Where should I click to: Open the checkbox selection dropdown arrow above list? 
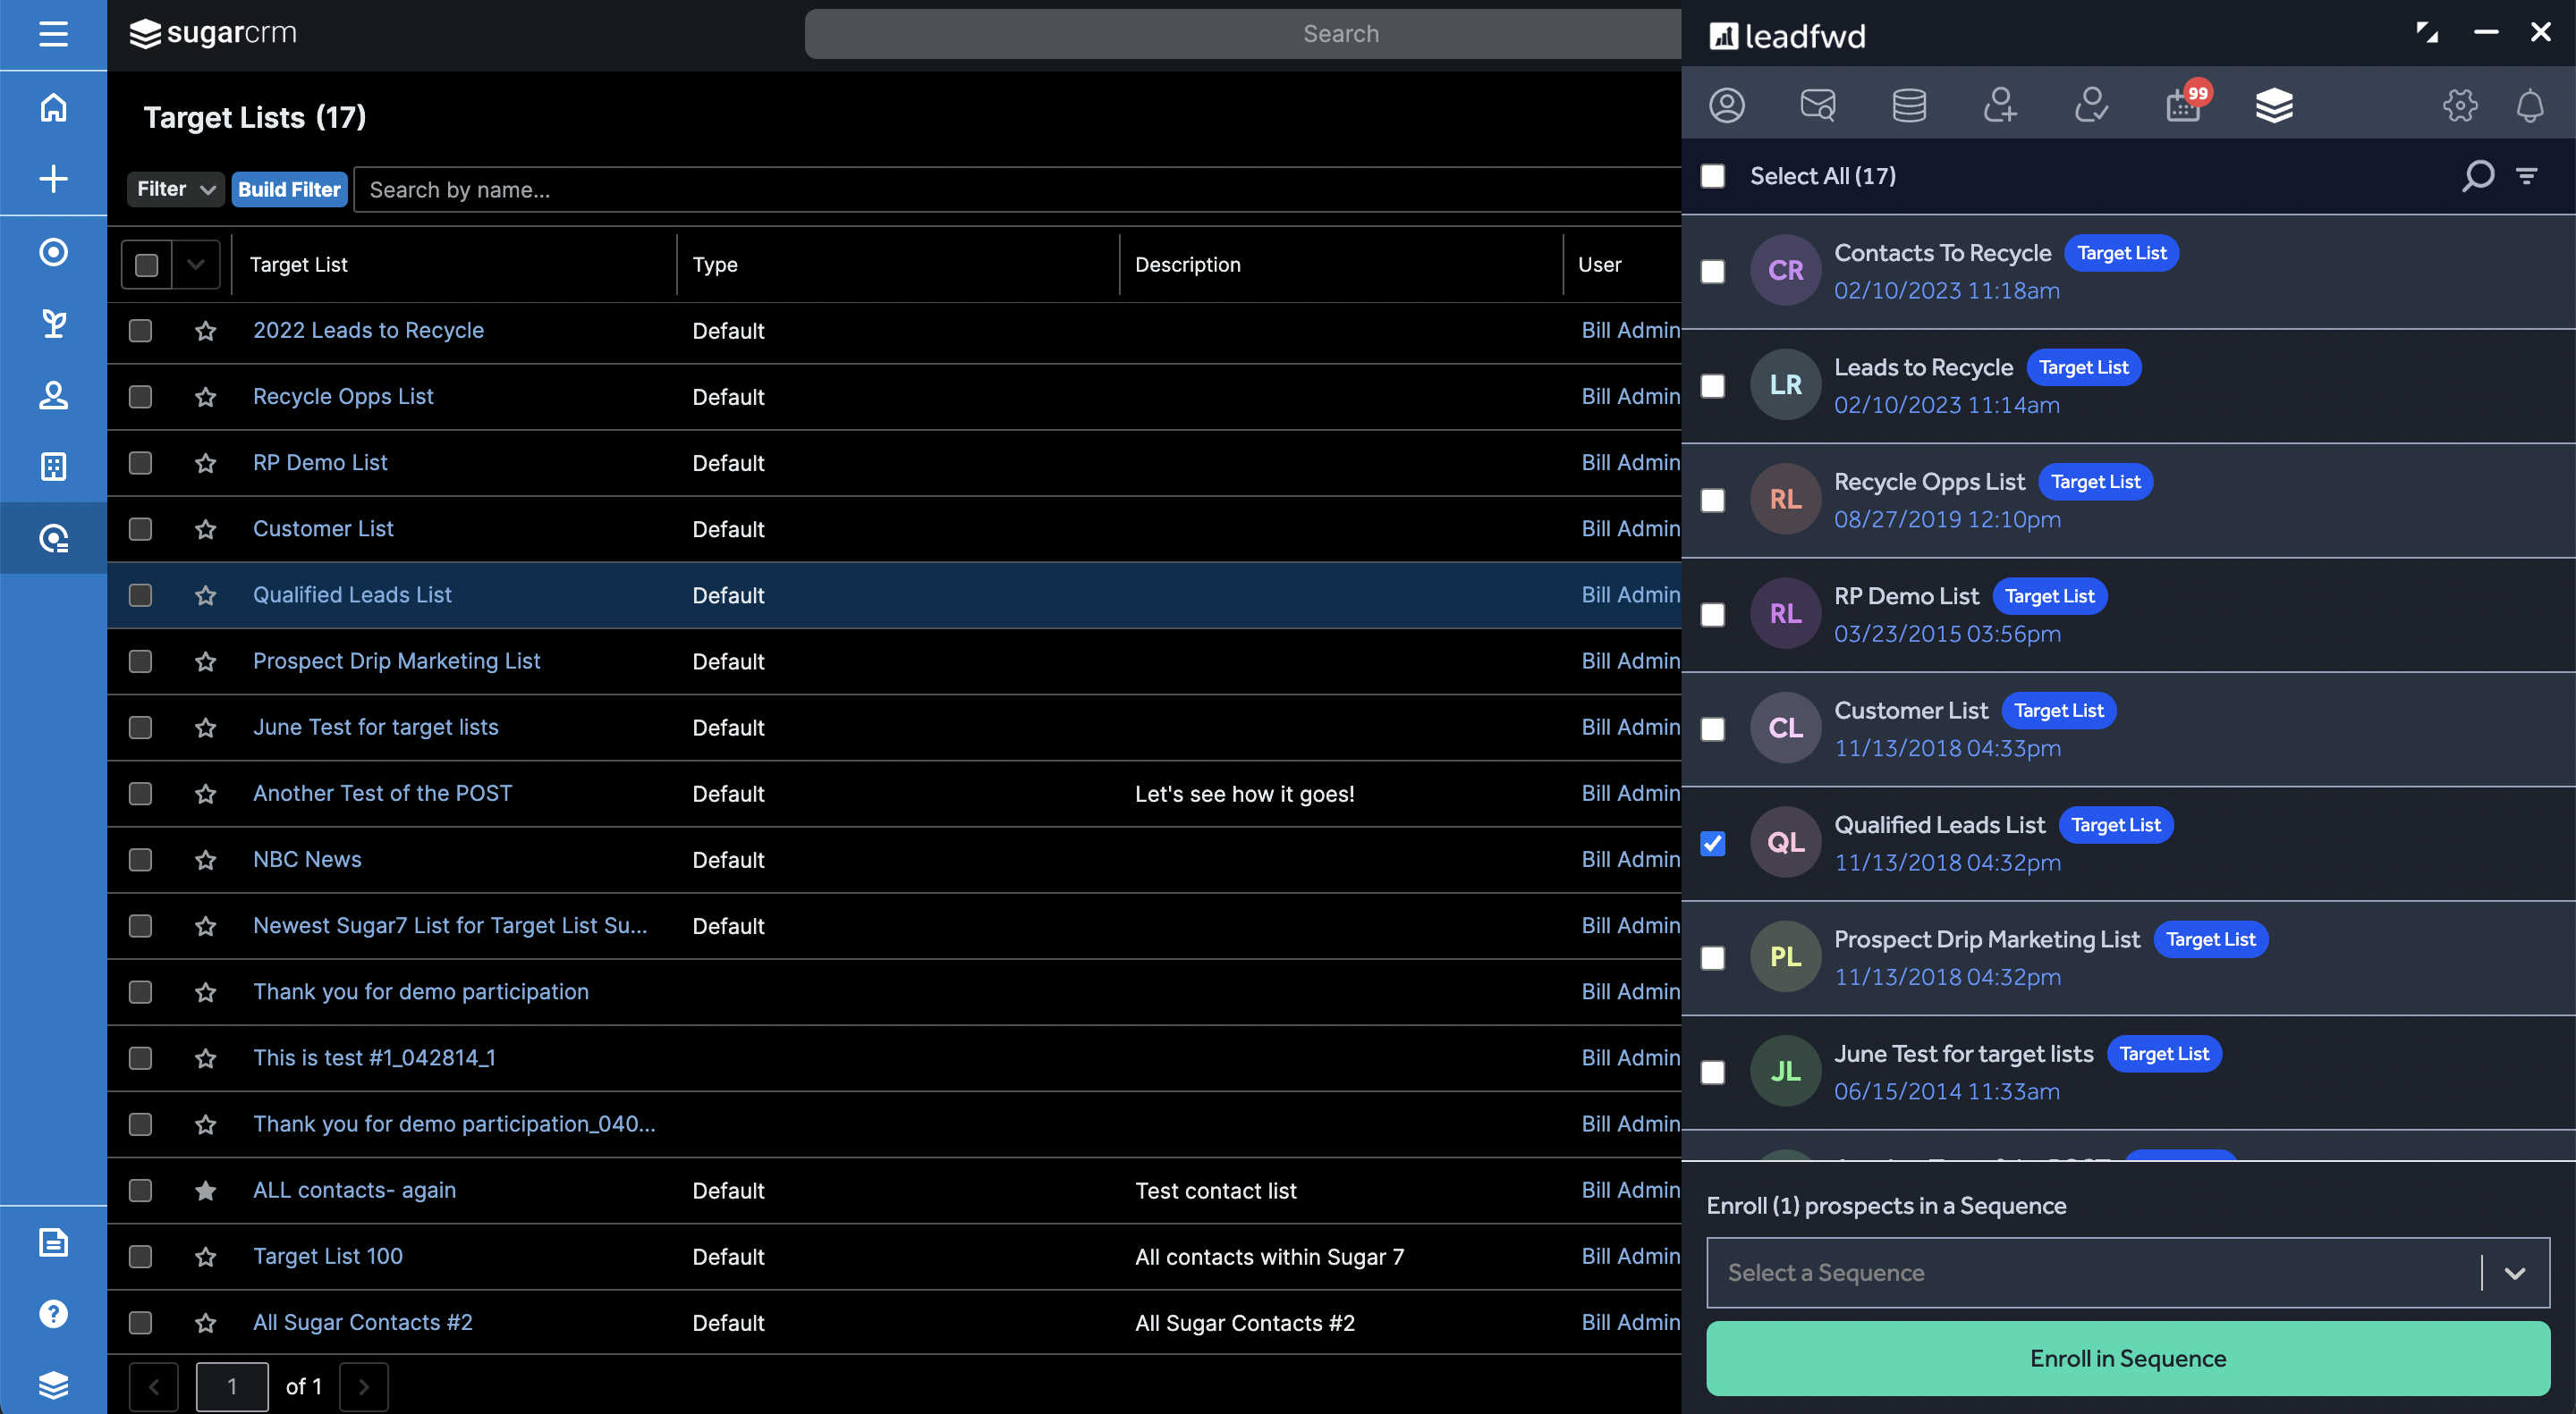point(196,264)
